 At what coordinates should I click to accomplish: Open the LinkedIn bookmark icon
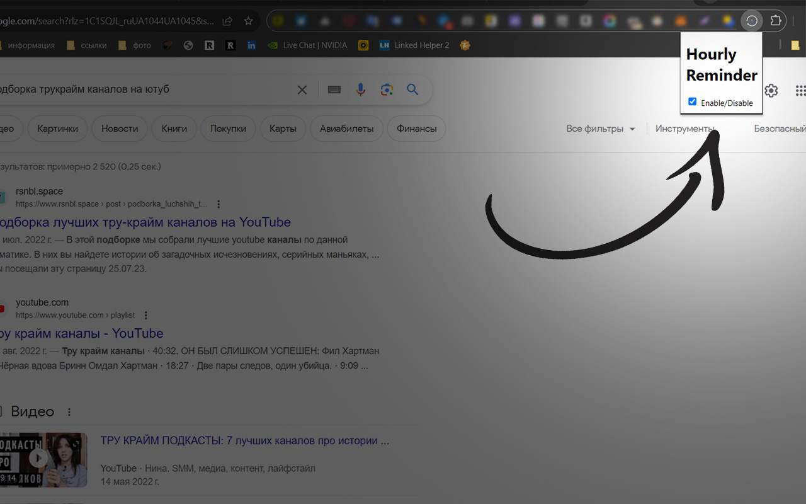[251, 45]
